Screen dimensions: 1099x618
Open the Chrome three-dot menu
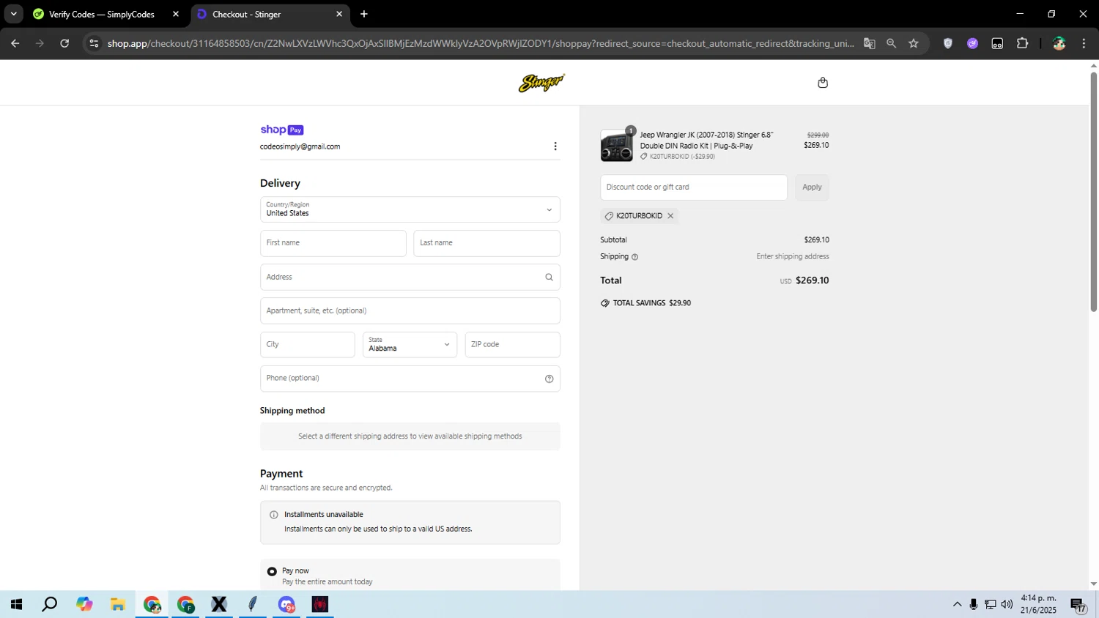point(1084,43)
